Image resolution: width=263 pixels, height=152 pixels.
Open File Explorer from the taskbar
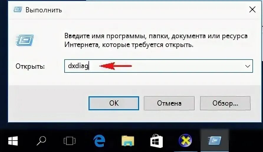pos(128,141)
